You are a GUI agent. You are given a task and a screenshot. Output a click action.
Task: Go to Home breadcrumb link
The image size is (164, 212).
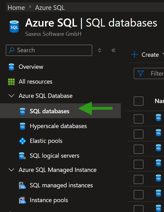click(x=16, y=8)
